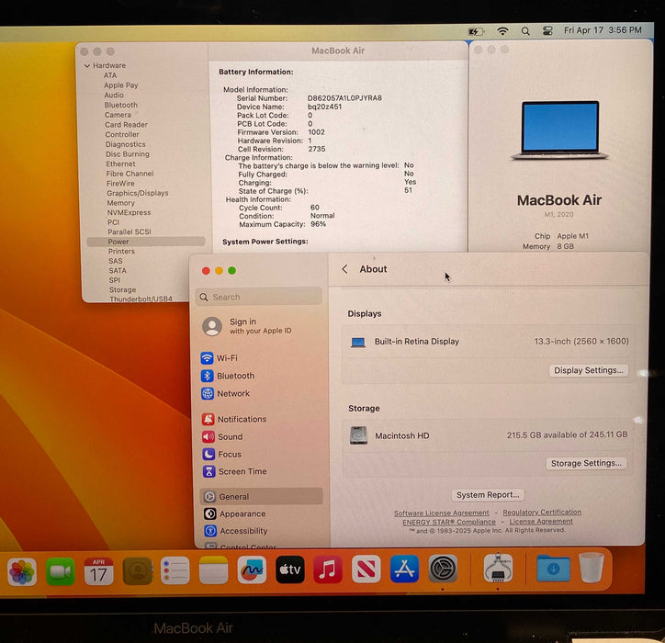Open Sound settings in sidebar
Image resolution: width=665 pixels, height=643 pixels.
pyautogui.click(x=230, y=437)
